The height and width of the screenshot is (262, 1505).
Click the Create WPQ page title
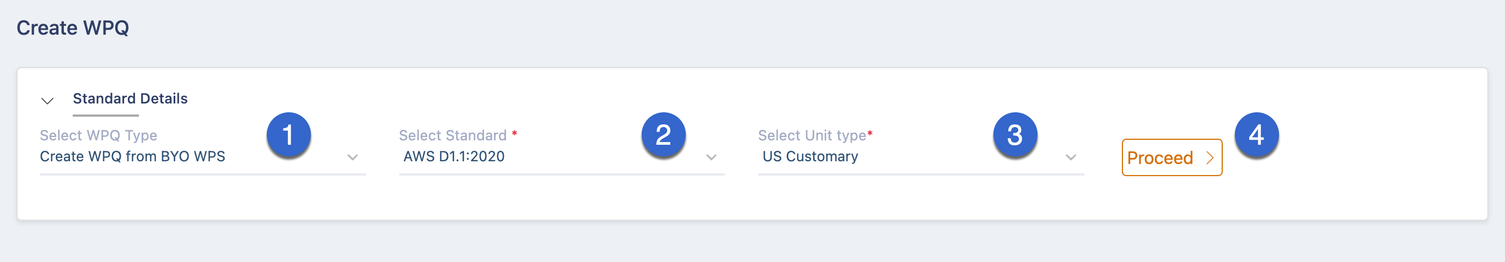coord(72,28)
